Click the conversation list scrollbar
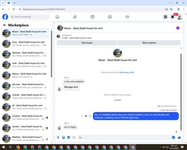The height and width of the screenshot is (150, 187). (52, 54)
